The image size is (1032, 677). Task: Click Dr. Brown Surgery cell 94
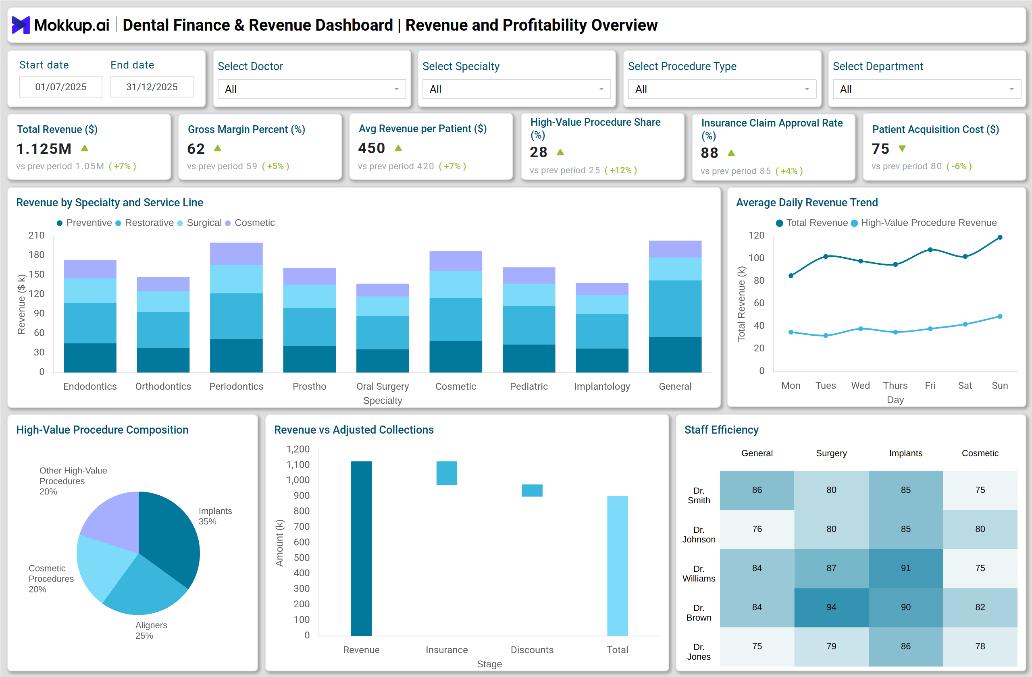coord(831,607)
